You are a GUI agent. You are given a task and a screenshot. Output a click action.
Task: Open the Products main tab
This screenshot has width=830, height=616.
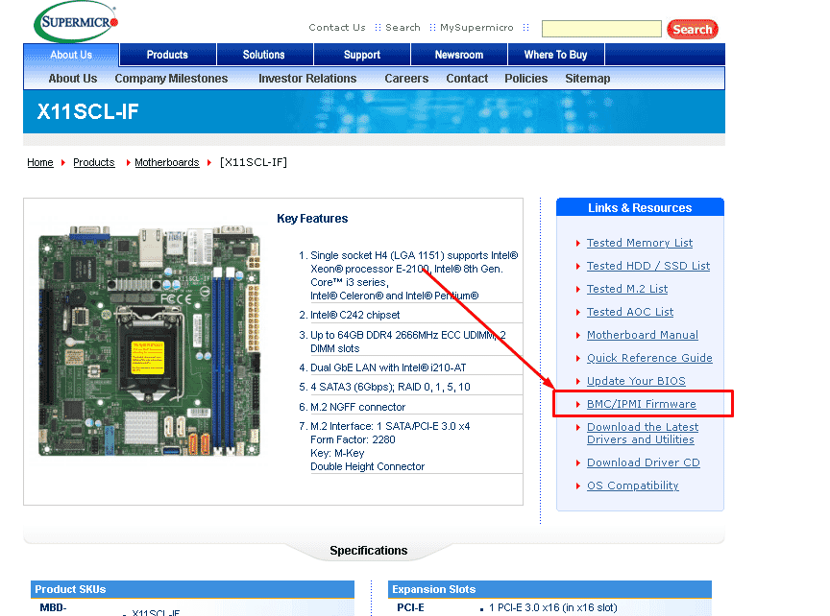click(x=167, y=55)
